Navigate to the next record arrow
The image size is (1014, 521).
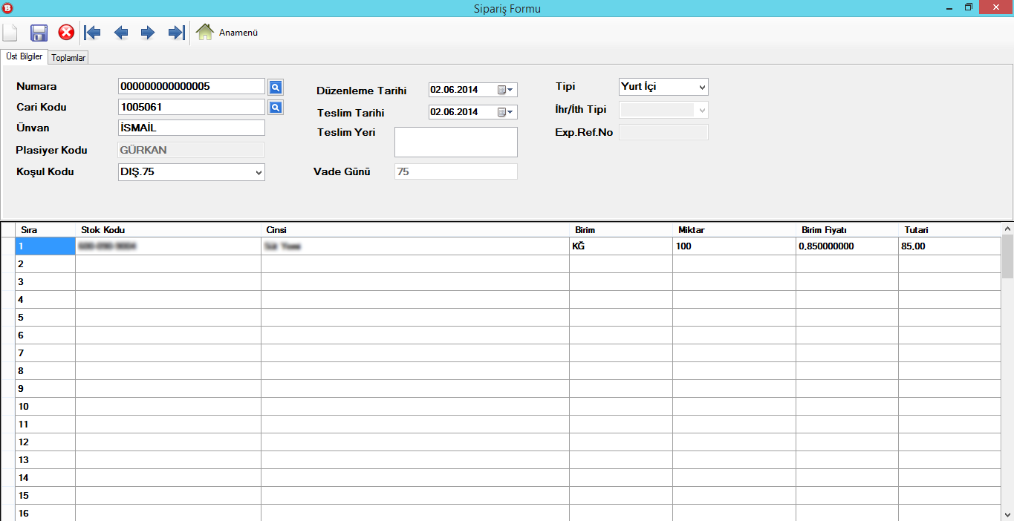coord(148,33)
